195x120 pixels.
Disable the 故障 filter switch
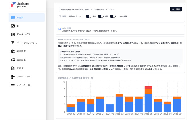point(101,17)
